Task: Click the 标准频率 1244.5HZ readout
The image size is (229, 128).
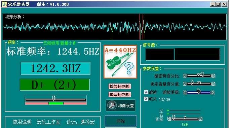Action: pos(53,51)
